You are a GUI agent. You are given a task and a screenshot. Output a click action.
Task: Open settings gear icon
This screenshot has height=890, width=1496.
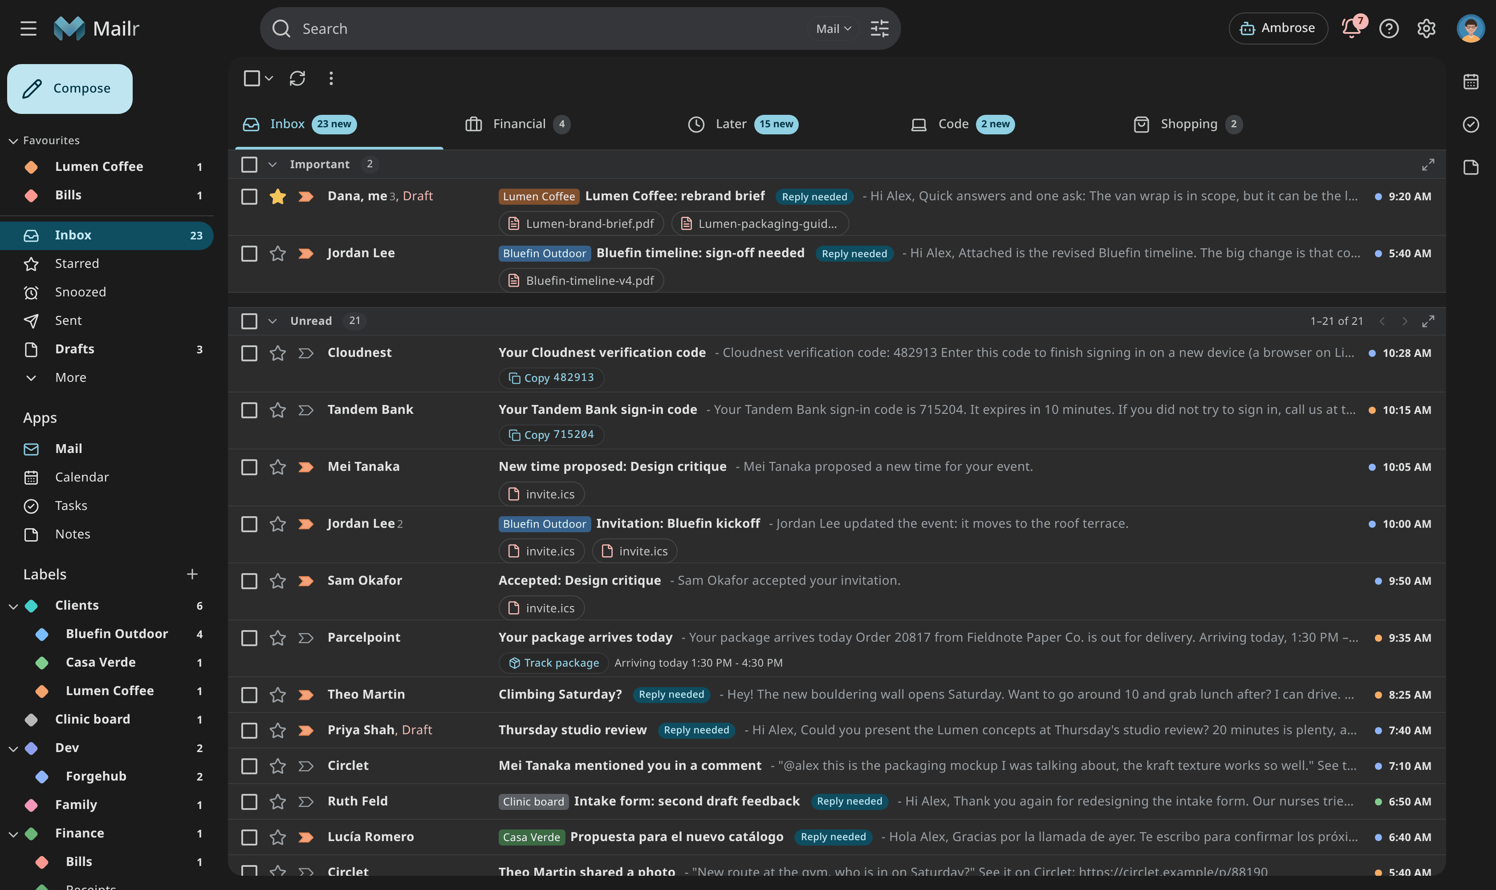pyautogui.click(x=1426, y=28)
